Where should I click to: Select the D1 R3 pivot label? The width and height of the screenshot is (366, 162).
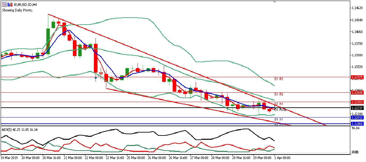(x=279, y=79)
